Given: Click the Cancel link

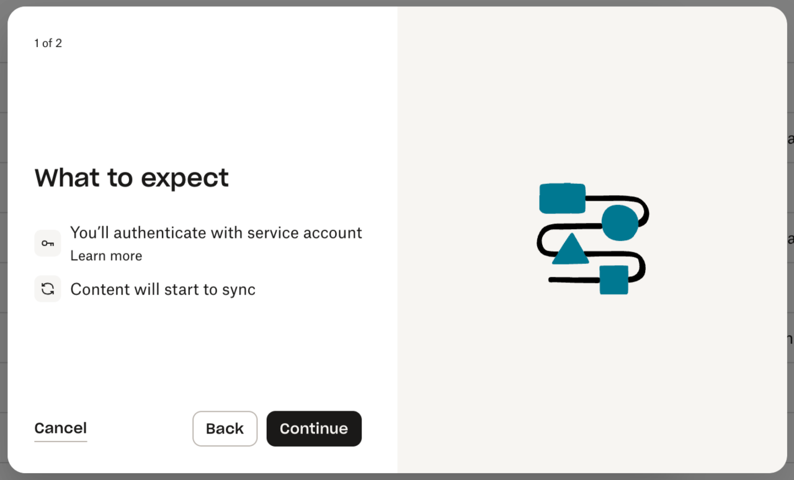Looking at the screenshot, I should 60,428.
